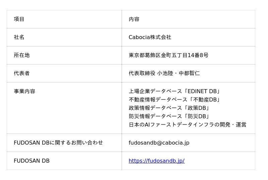
Task: Click the representatives text 小池陸・中都智仁
Action: coord(179,73)
